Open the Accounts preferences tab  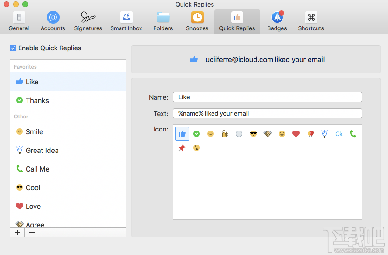(53, 21)
